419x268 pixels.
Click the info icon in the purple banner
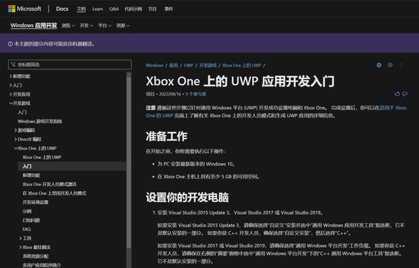(10, 43)
